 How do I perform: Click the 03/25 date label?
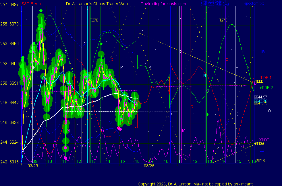click(x=32, y=166)
